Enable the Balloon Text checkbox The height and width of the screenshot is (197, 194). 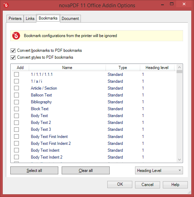(16, 95)
